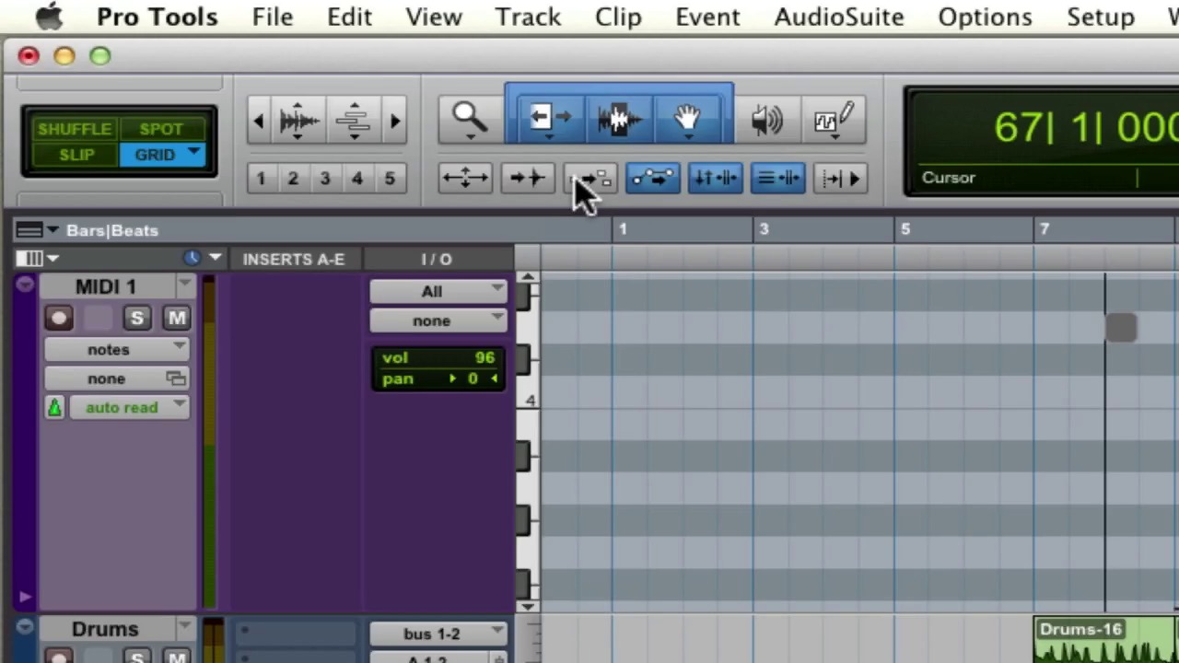The image size is (1179, 663).
Task: Open the Clip menu
Action: pyautogui.click(x=618, y=17)
